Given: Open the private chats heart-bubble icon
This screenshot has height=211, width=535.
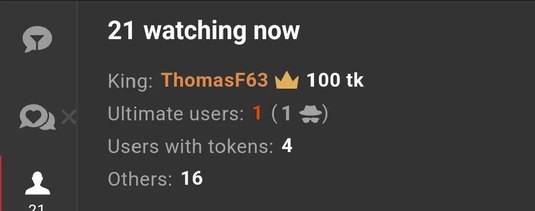Looking at the screenshot, I should point(38,117).
